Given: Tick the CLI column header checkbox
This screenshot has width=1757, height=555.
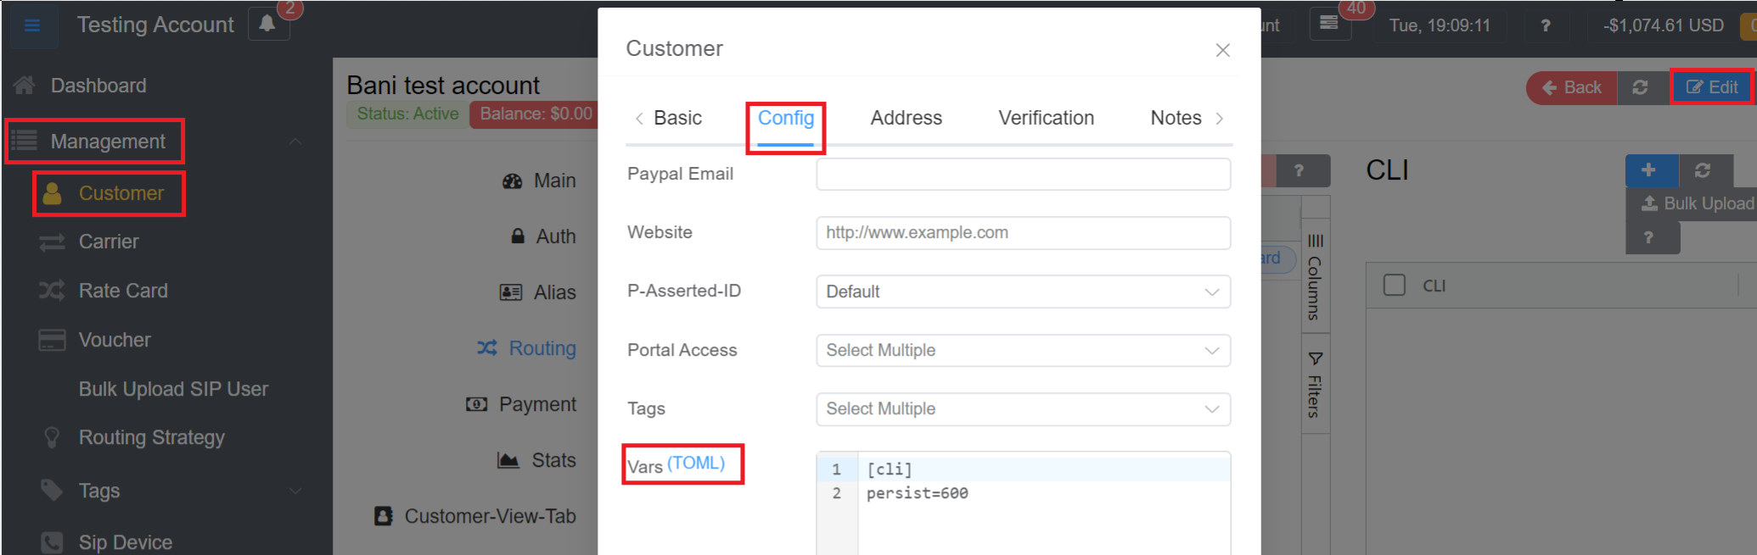Looking at the screenshot, I should [x=1394, y=286].
